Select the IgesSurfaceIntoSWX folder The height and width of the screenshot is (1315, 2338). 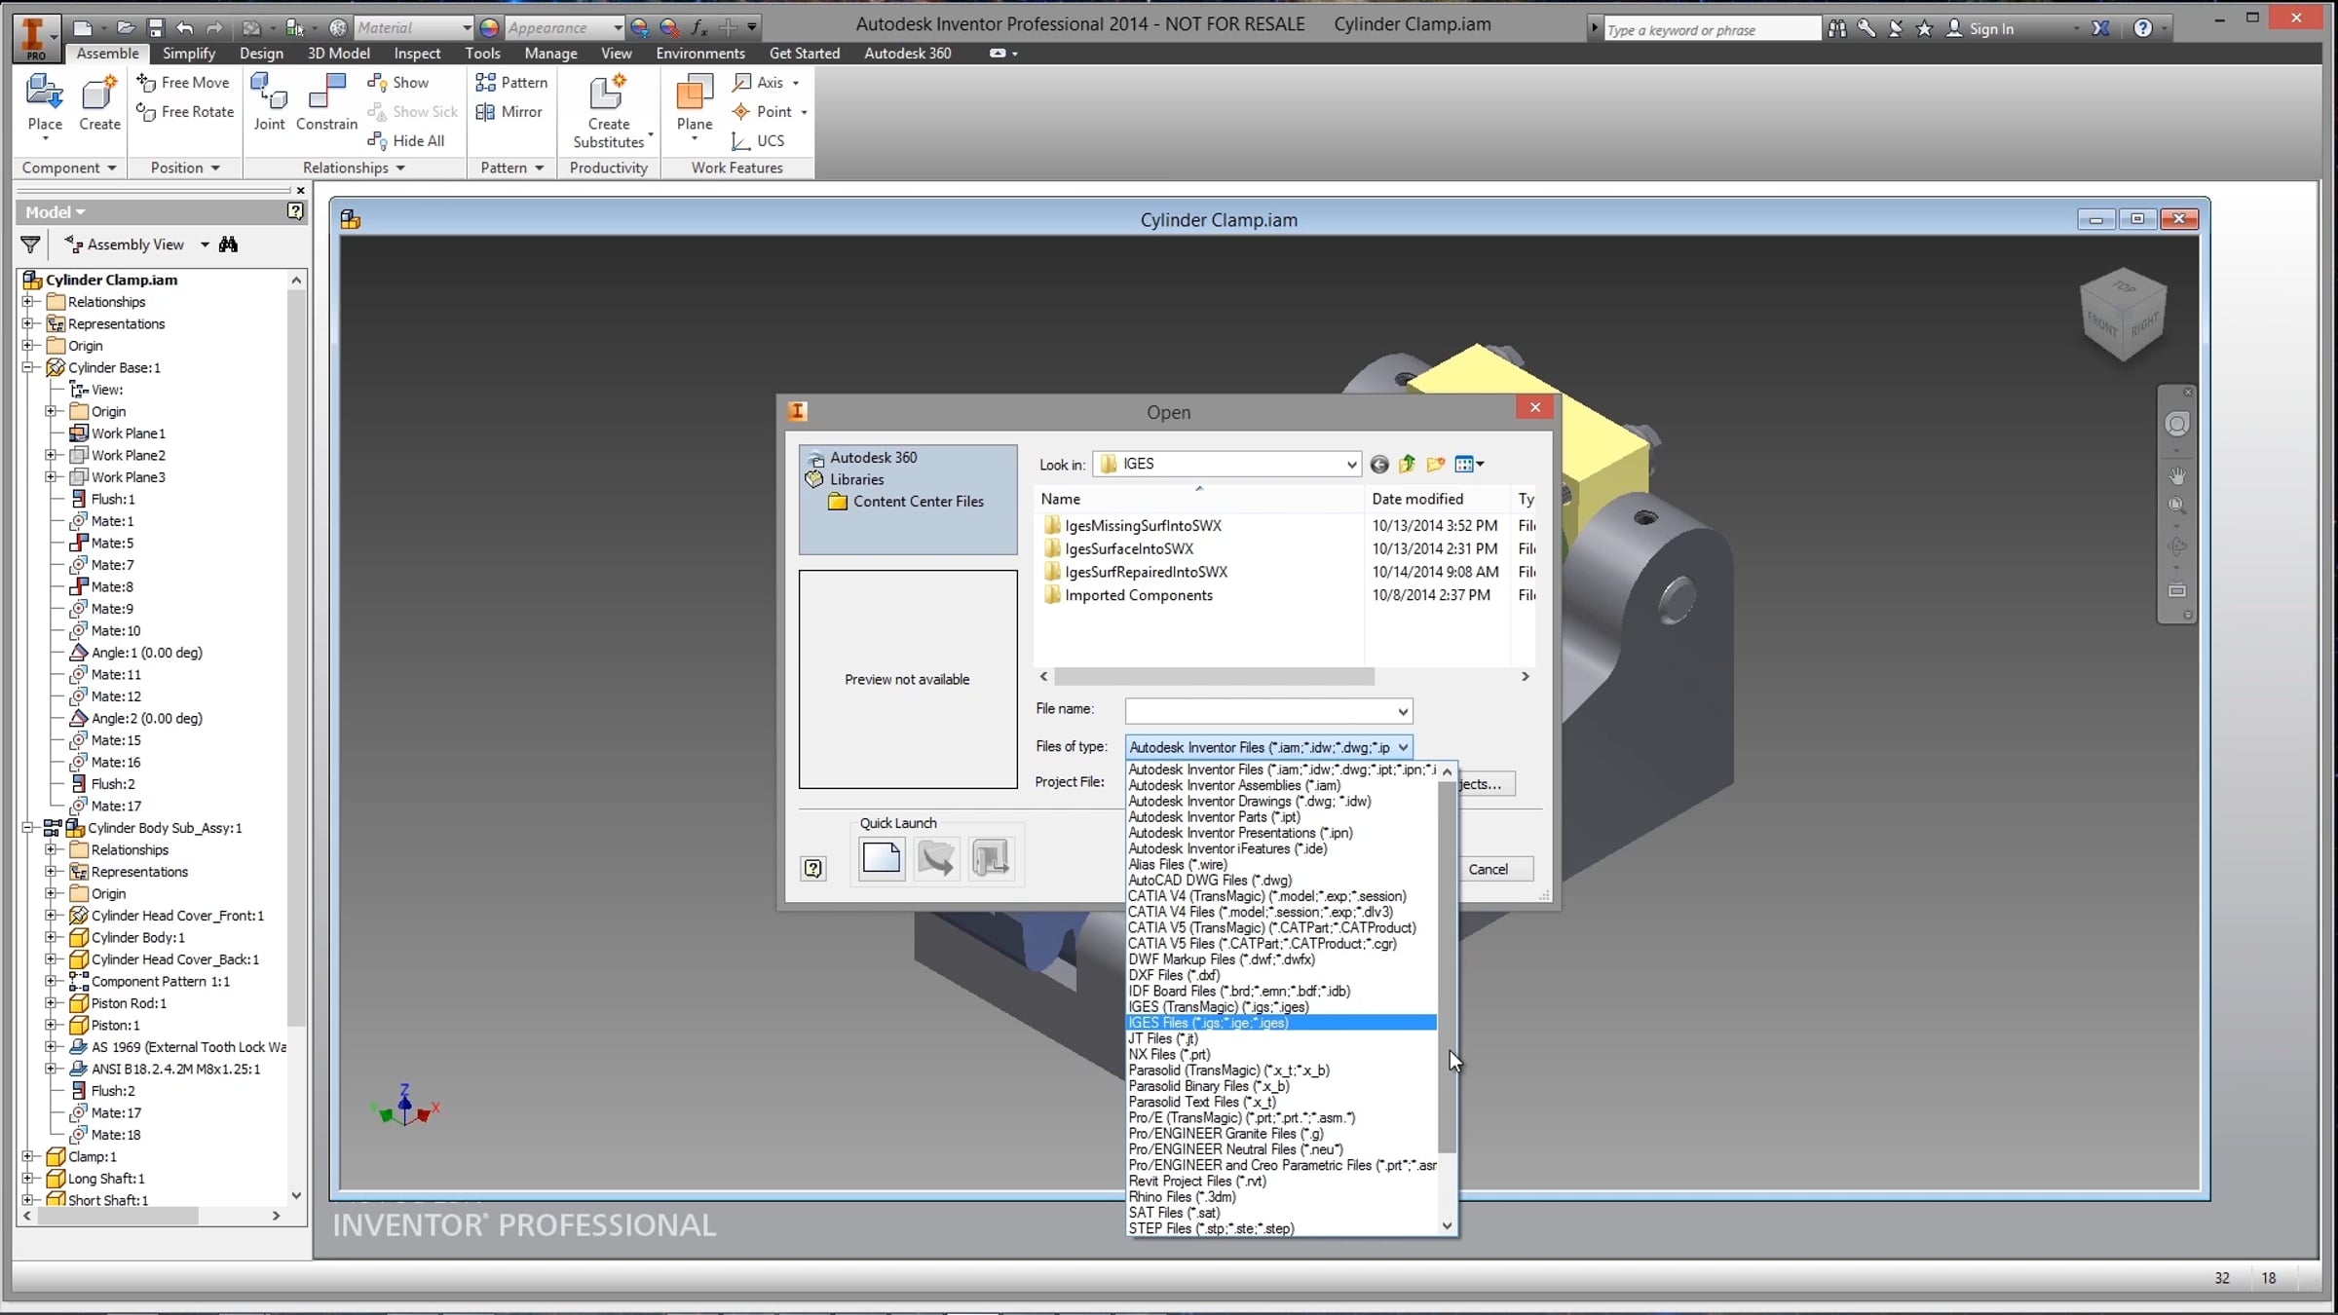[1128, 548]
